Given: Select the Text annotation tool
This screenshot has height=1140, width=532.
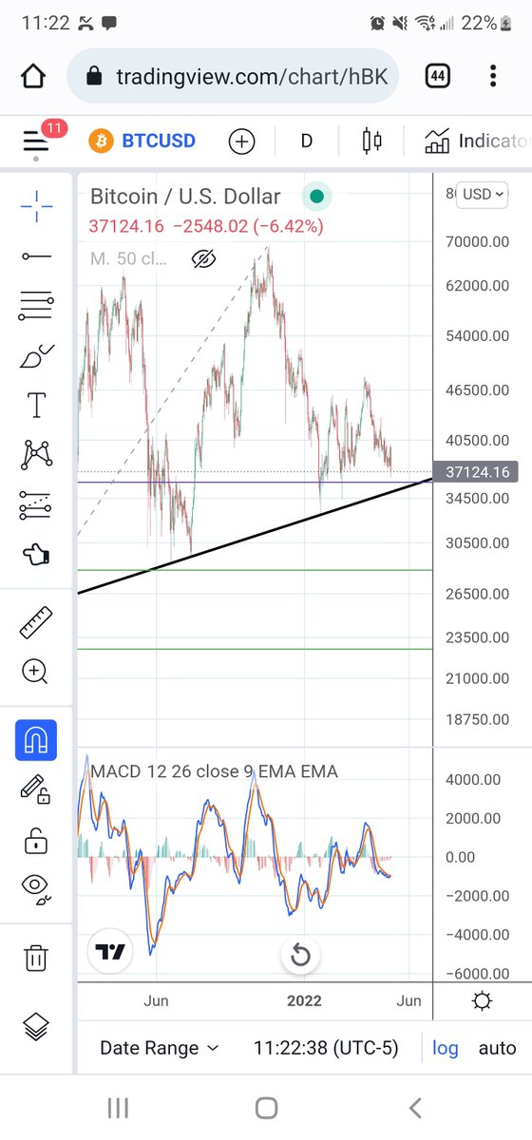Looking at the screenshot, I should (x=36, y=406).
